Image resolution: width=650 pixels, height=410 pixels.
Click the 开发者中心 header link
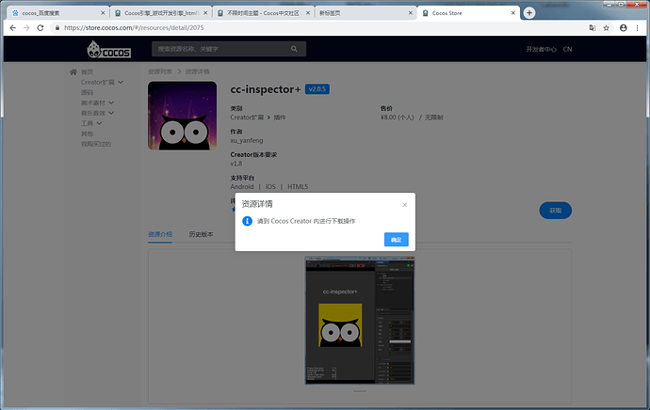[541, 49]
